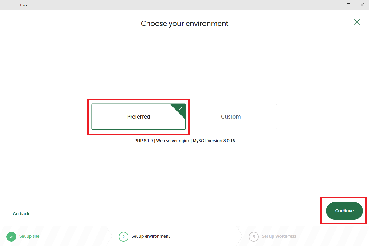Screen dimensions: 369x246
Task: Reselect Preferred as your environment type
Action: pos(139,117)
